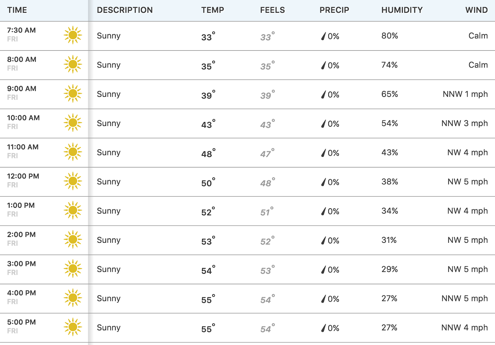The width and height of the screenshot is (495, 345).
Task: Select the 10:00 AM forecast time
Action: pyautogui.click(x=24, y=118)
